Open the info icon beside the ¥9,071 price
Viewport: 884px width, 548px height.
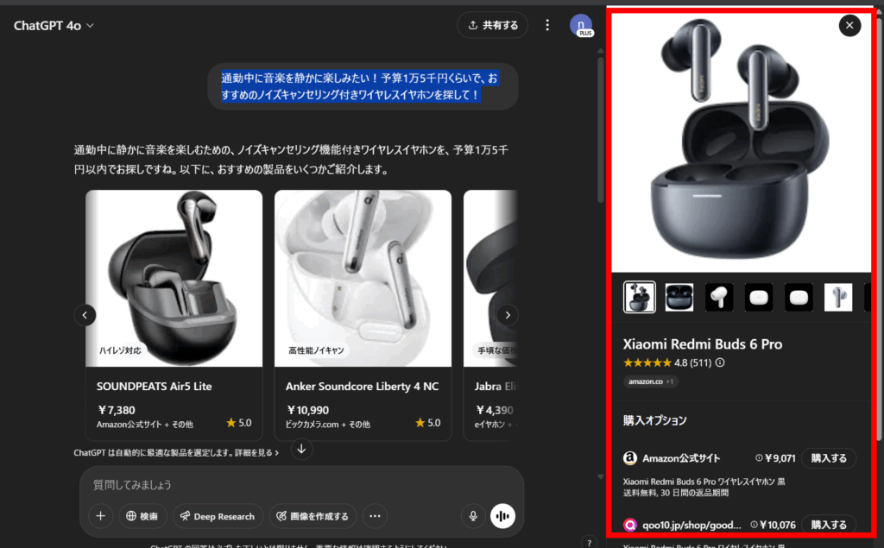(759, 458)
